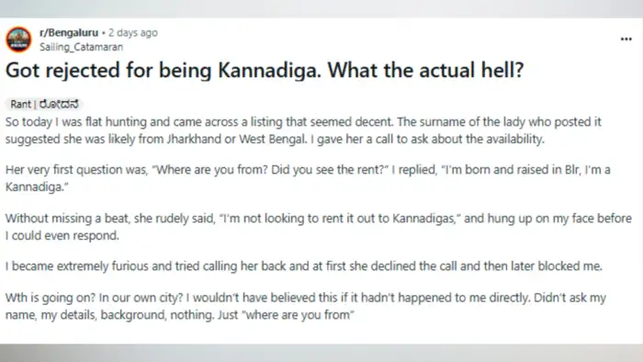This screenshot has height=362, width=643.
Task: Click the word 'Kannadigas' in the third paragraph
Action: (423, 218)
